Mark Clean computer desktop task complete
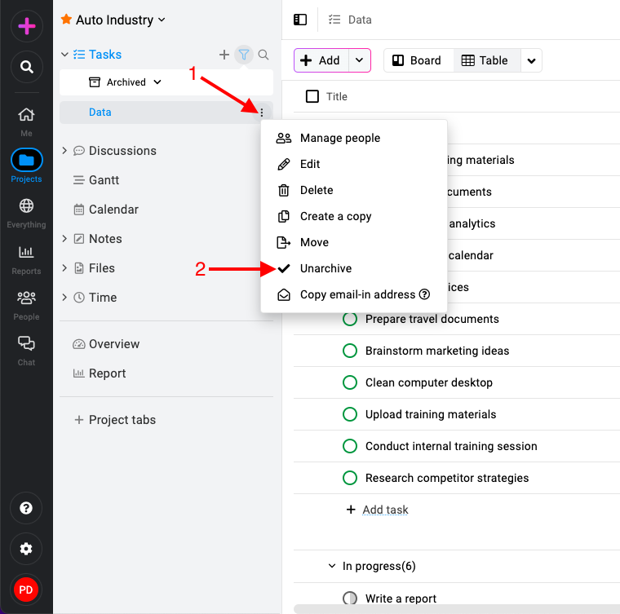The image size is (620, 614). [349, 382]
